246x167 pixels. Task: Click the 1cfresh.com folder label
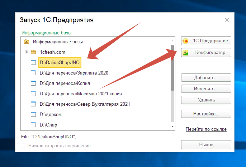(53, 52)
